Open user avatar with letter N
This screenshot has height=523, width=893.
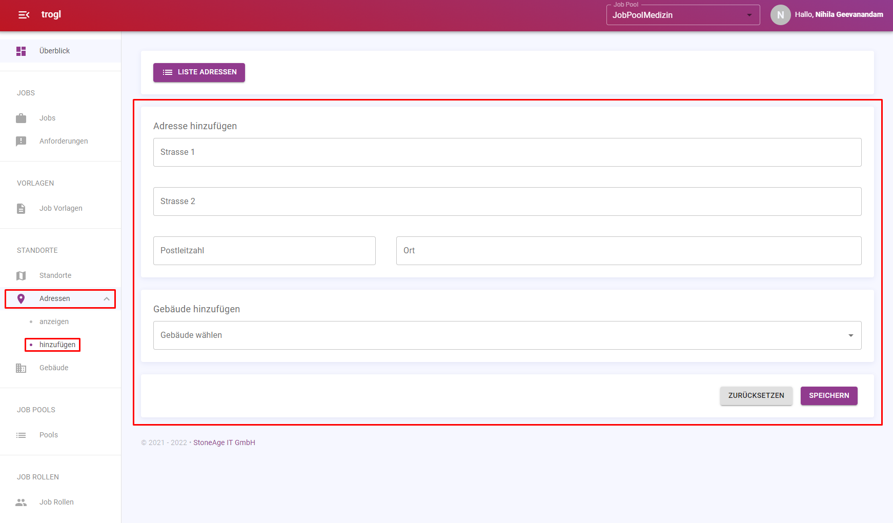(780, 15)
